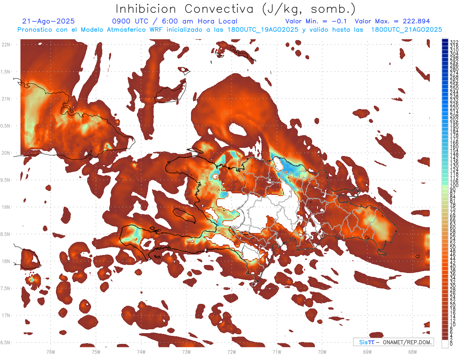Screen dimensions: 463x357
Task: Click the '20' value on the color scale
Action: click(x=453, y=305)
